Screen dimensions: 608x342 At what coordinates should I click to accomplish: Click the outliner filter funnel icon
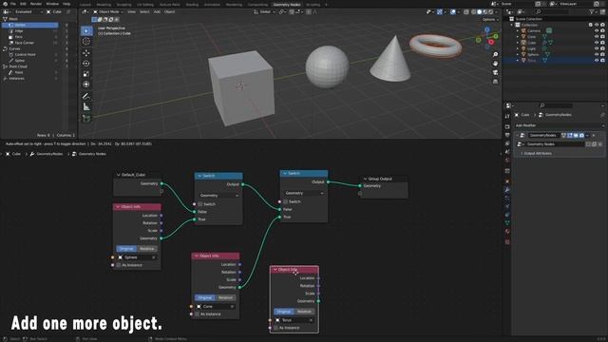click(591, 12)
